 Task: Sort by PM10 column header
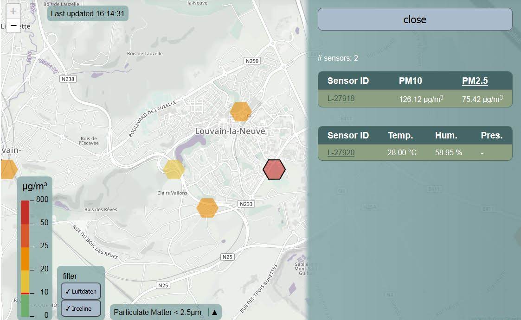(410, 81)
